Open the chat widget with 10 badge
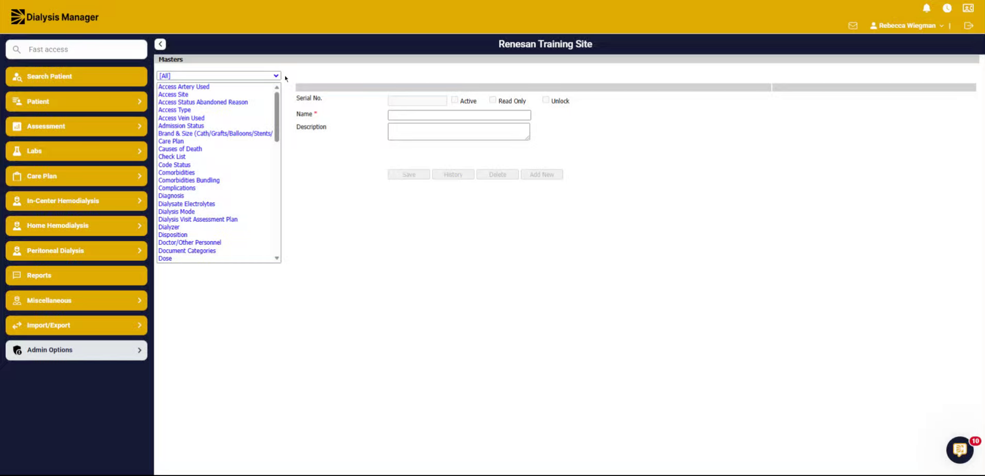 (x=960, y=450)
